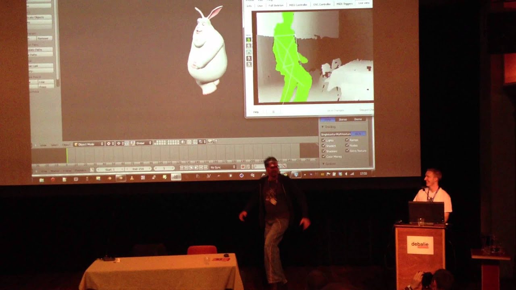Click the taskbar clock showing 17:55
Viewport: 516px width, 290px height.
point(364,174)
